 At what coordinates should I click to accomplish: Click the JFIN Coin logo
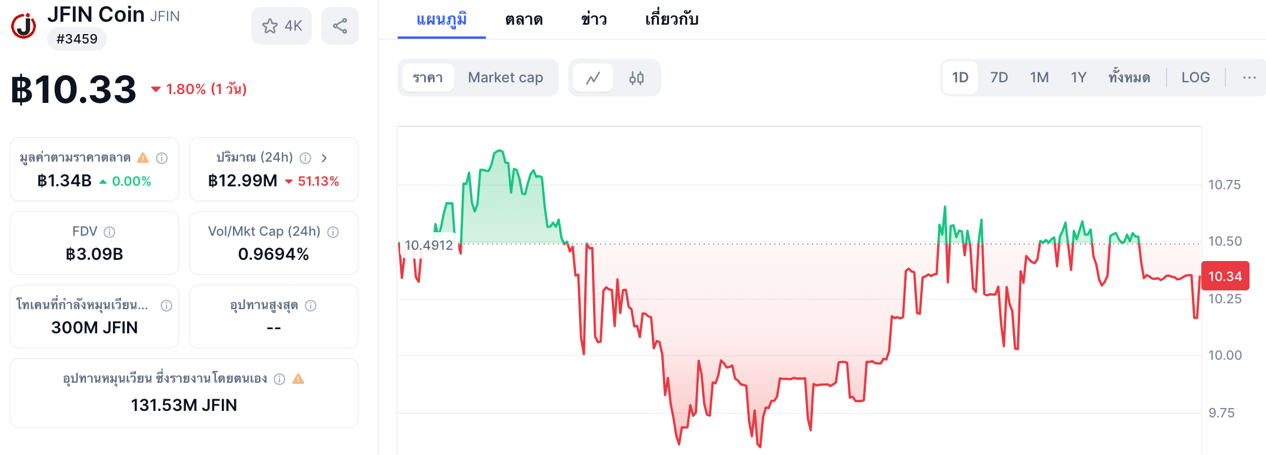pos(24,25)
